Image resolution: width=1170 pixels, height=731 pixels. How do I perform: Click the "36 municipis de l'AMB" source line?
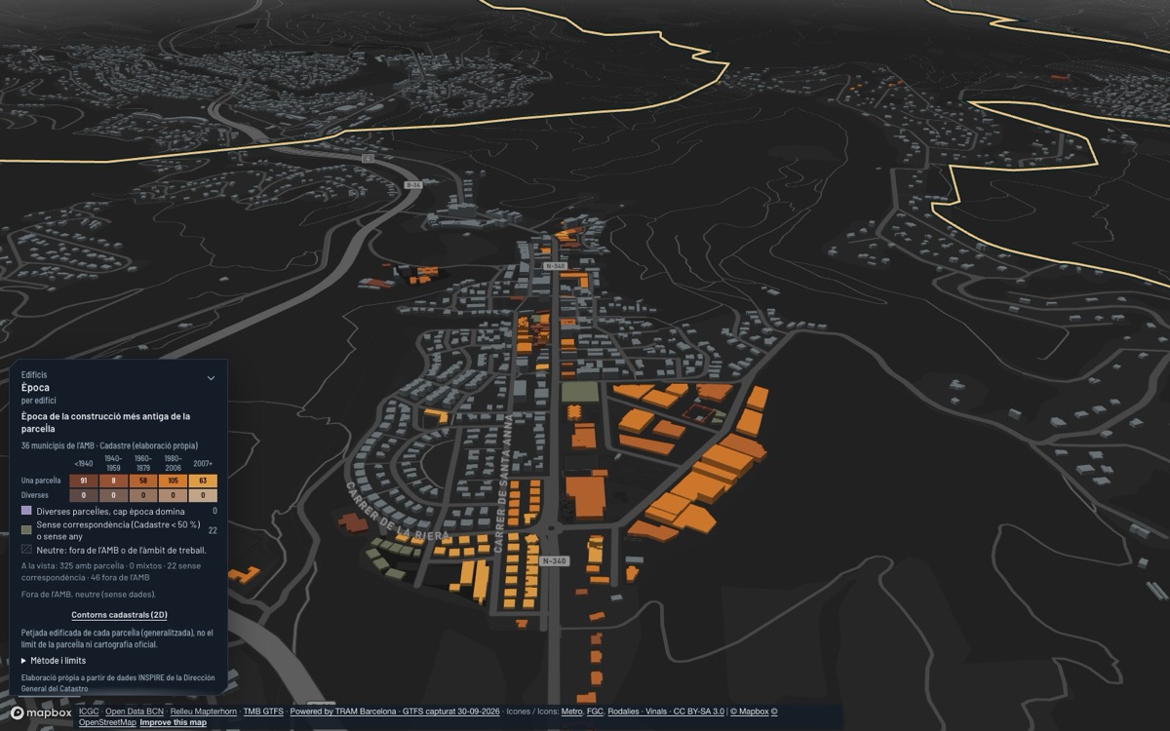[x=108, y=445]
